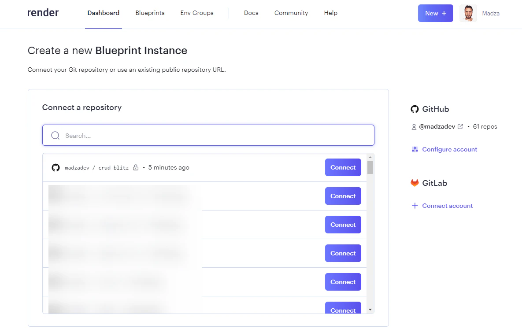Image resolution: width=522 pixels, height=336 pixels.
Task: Click the person icon before @madzadev
Action: coord(414,126)
